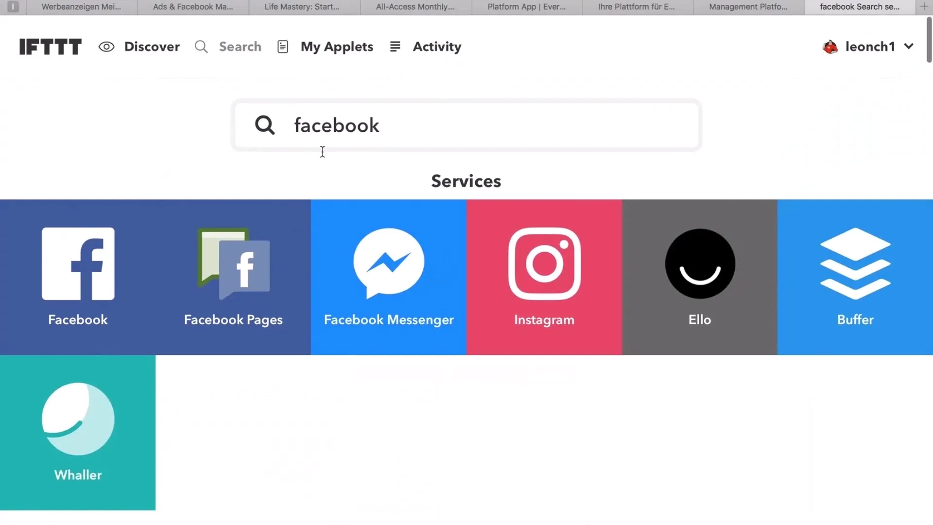
Task: Click the search input field
Action: [466, 125]
